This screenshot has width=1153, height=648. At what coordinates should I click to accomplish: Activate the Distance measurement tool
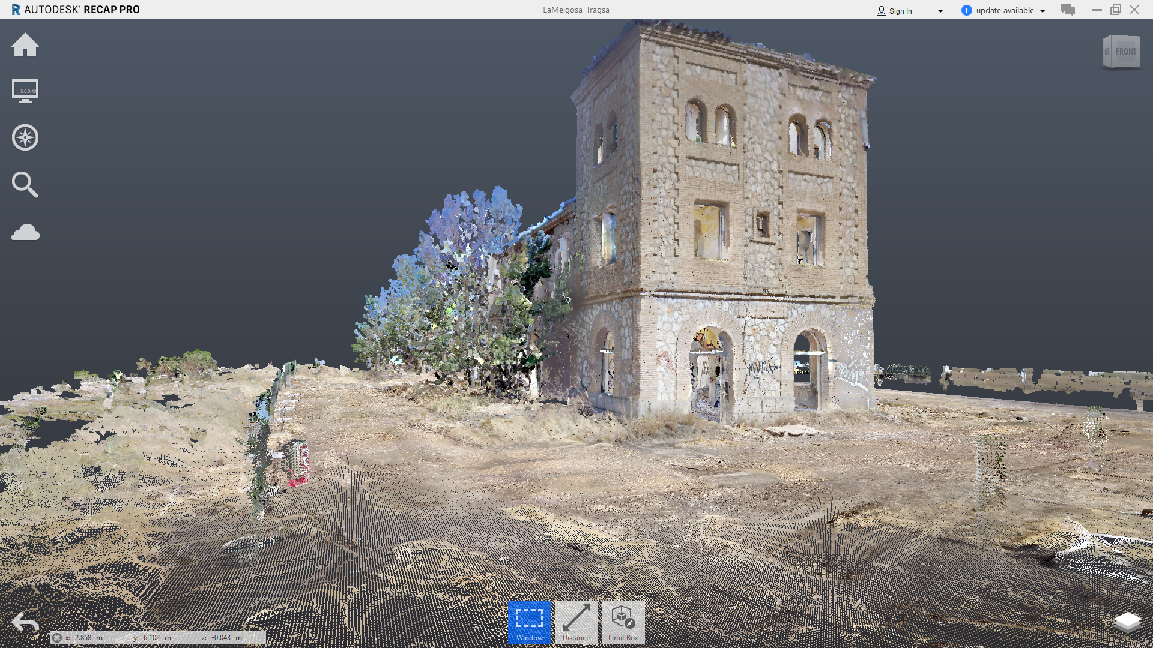pos(576,622)
